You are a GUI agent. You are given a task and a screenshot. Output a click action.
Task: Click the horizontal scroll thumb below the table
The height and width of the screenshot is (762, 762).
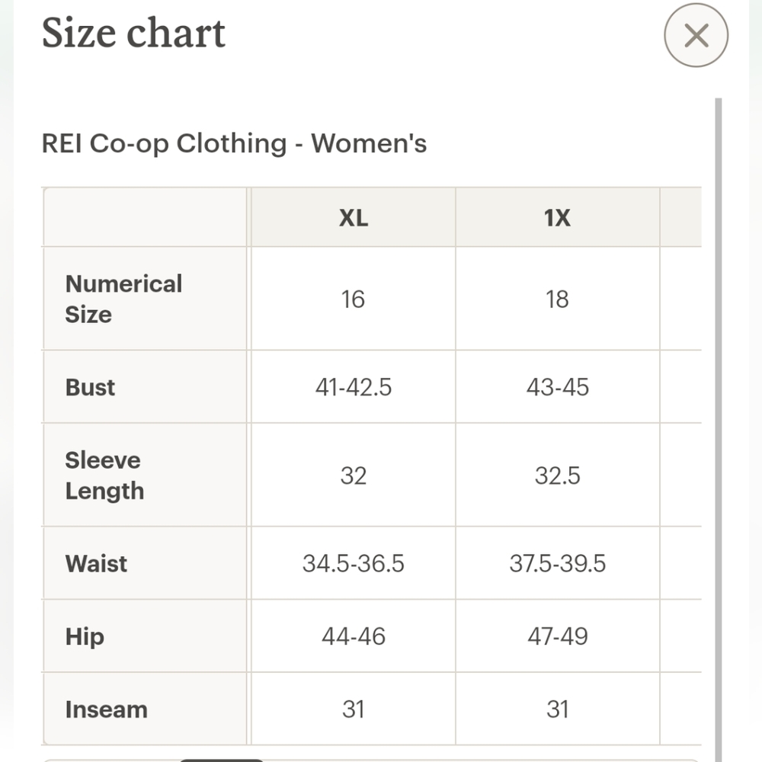point(221,760)
